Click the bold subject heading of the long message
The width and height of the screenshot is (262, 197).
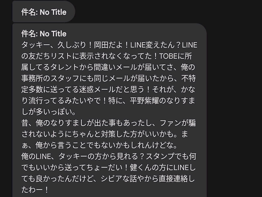44,34
